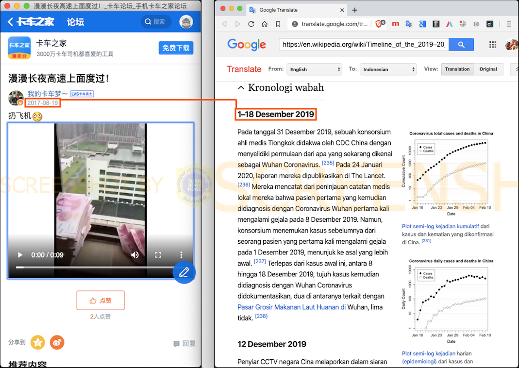Click the black archive columns extension icon
519x368 pixels.
(436, 24)
